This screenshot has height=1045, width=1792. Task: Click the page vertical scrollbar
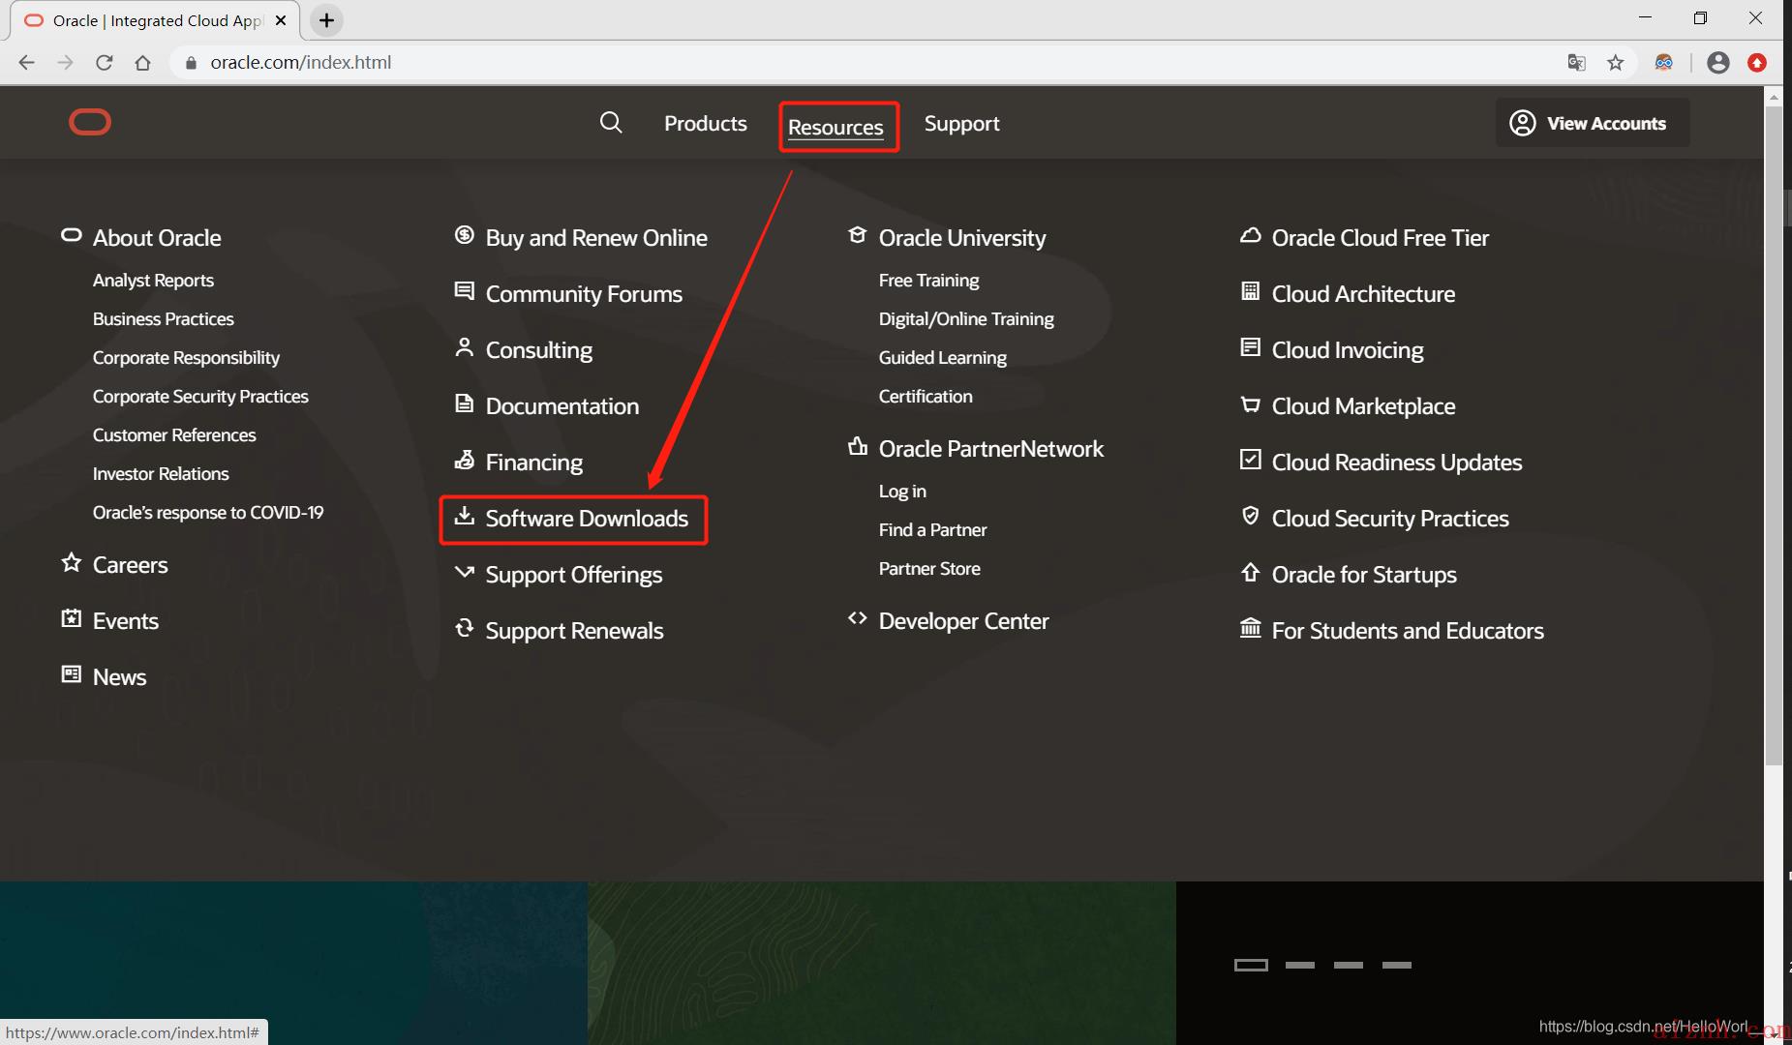pos(1774,435)
